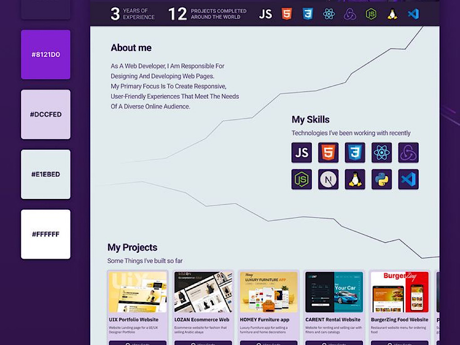Select the HTML5 tile under My Skills
Screen dimensions: 460x345
coord(328,153)
